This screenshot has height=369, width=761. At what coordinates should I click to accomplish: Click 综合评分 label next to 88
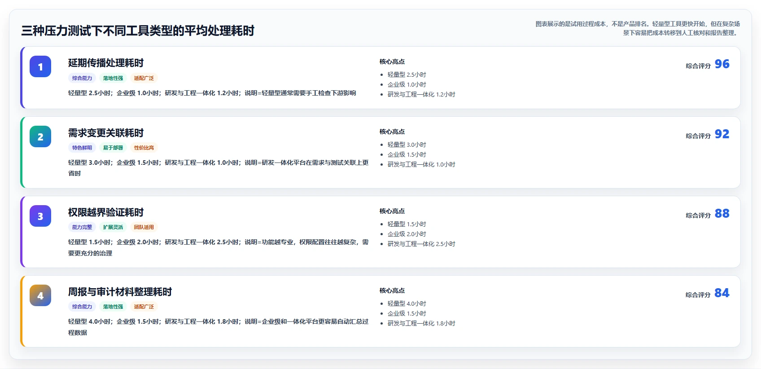[698, 215]
